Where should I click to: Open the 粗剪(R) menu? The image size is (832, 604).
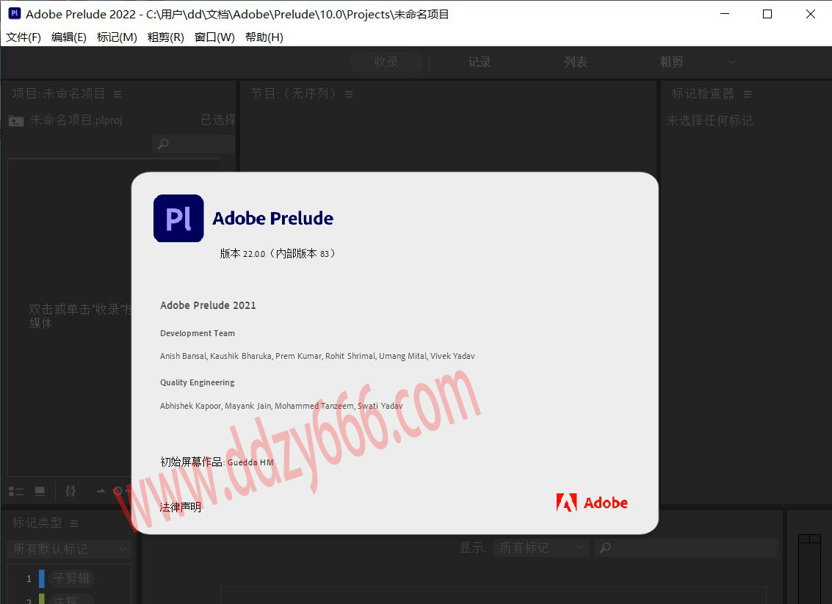click(165, 37)
